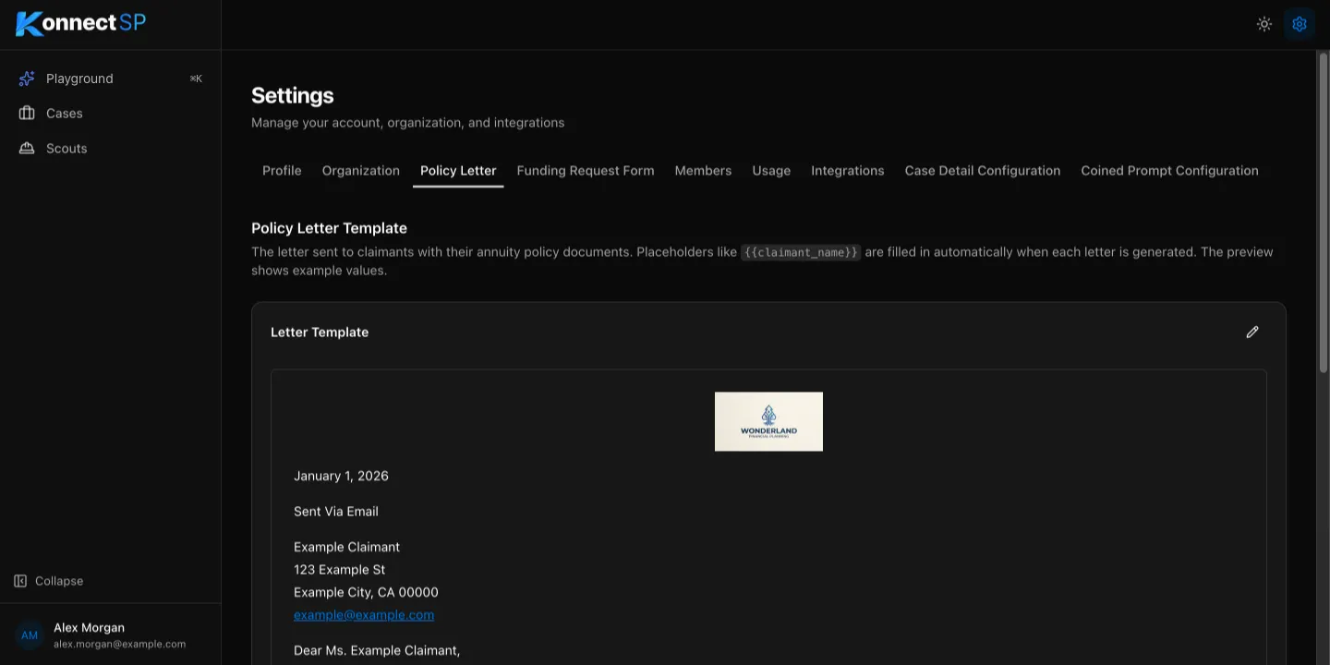
Task: Click the Cases briefcase icon
Action: click(27, 113)
